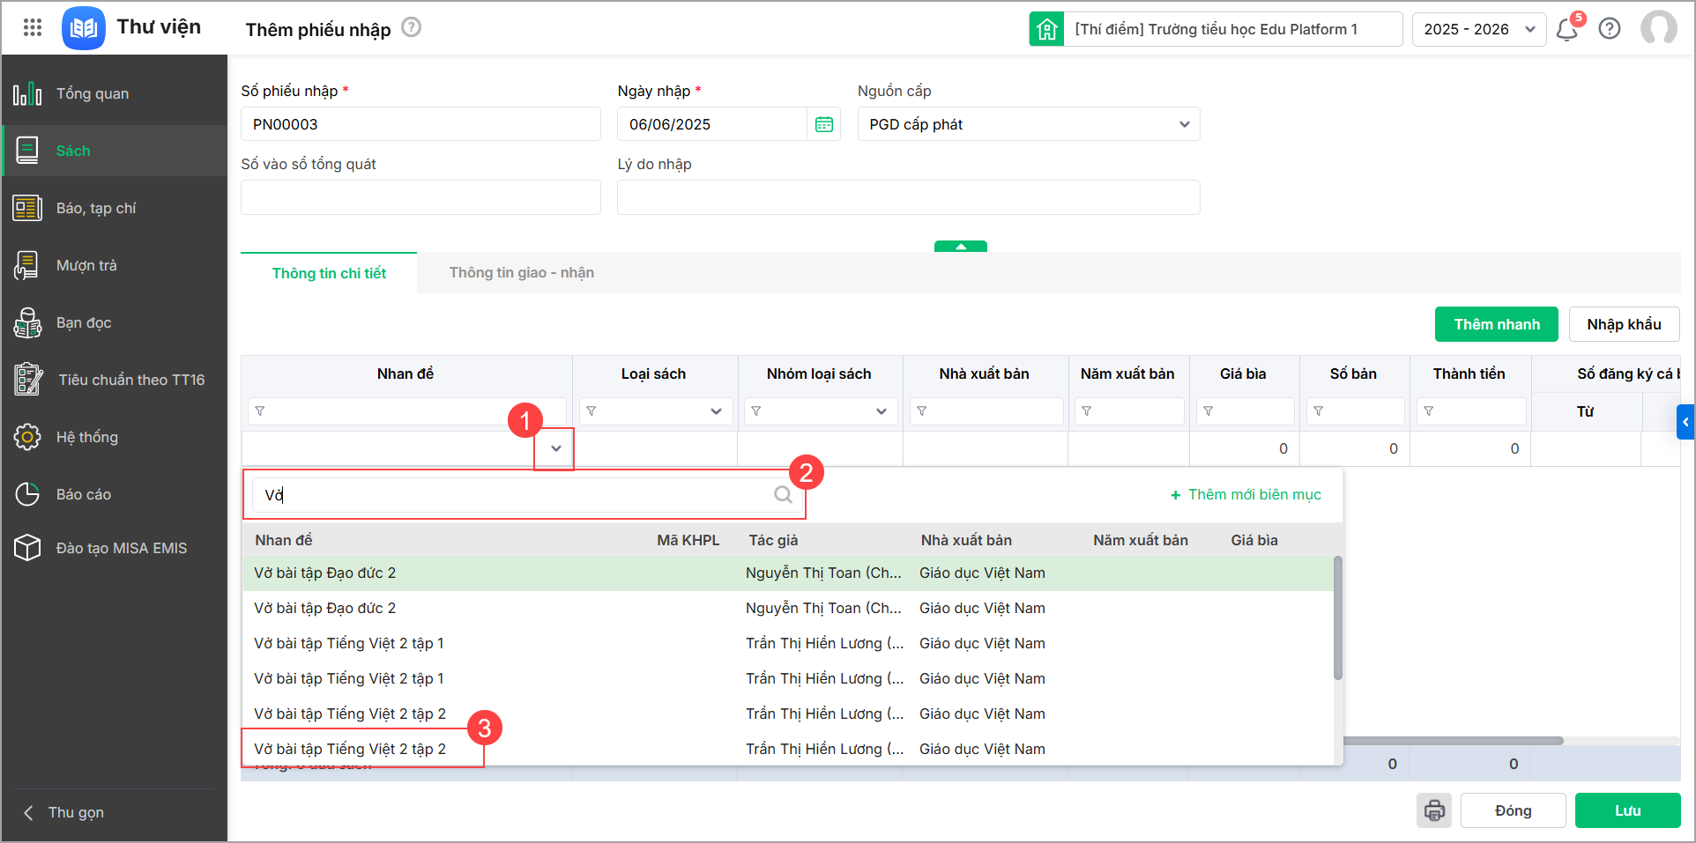
Task: Open the help question mark in header
Action: pos(1610,29)
